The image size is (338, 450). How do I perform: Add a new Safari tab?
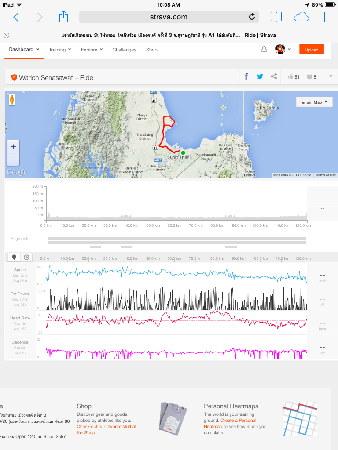(x=324, y=17)
